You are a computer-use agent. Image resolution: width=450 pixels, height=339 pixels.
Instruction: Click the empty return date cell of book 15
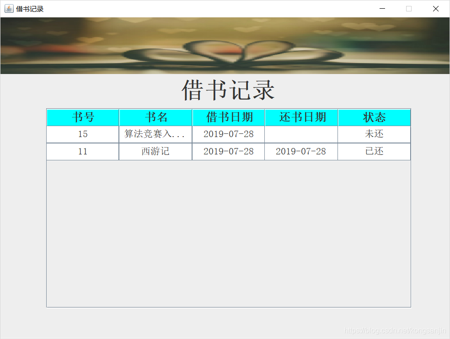coord(301,134)
